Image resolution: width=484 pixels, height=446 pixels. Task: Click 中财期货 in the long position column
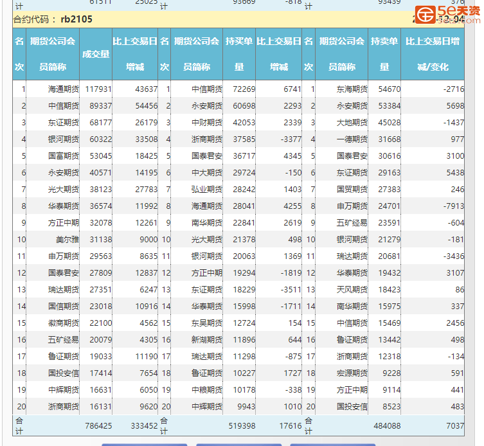[x=207, y=123]
